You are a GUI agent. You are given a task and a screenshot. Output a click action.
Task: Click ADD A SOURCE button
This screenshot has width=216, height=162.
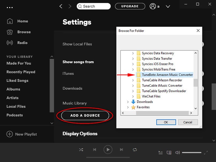pyautogui.click(x=85, y=115)
